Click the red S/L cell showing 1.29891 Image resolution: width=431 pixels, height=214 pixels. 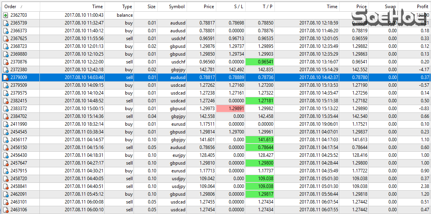click(x=230, y=109)
